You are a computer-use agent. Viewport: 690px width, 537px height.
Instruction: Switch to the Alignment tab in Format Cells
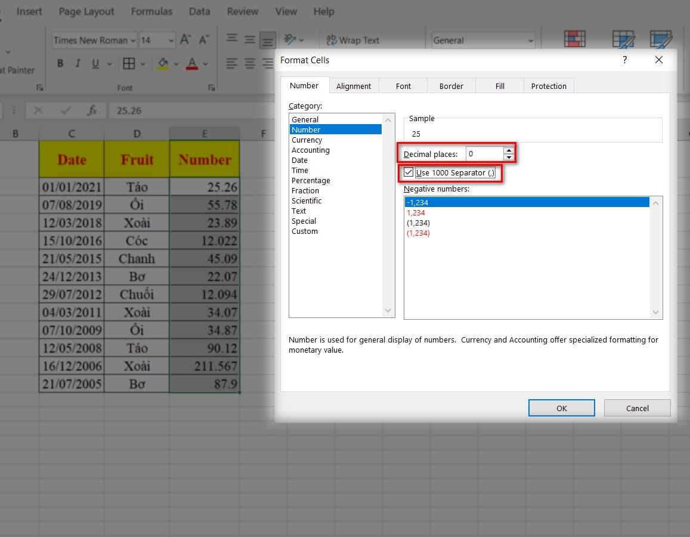click(x=354, y=86)
